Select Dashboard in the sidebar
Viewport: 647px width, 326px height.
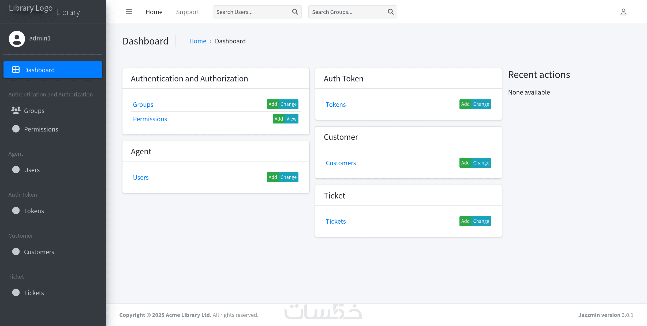click(53, 70)
